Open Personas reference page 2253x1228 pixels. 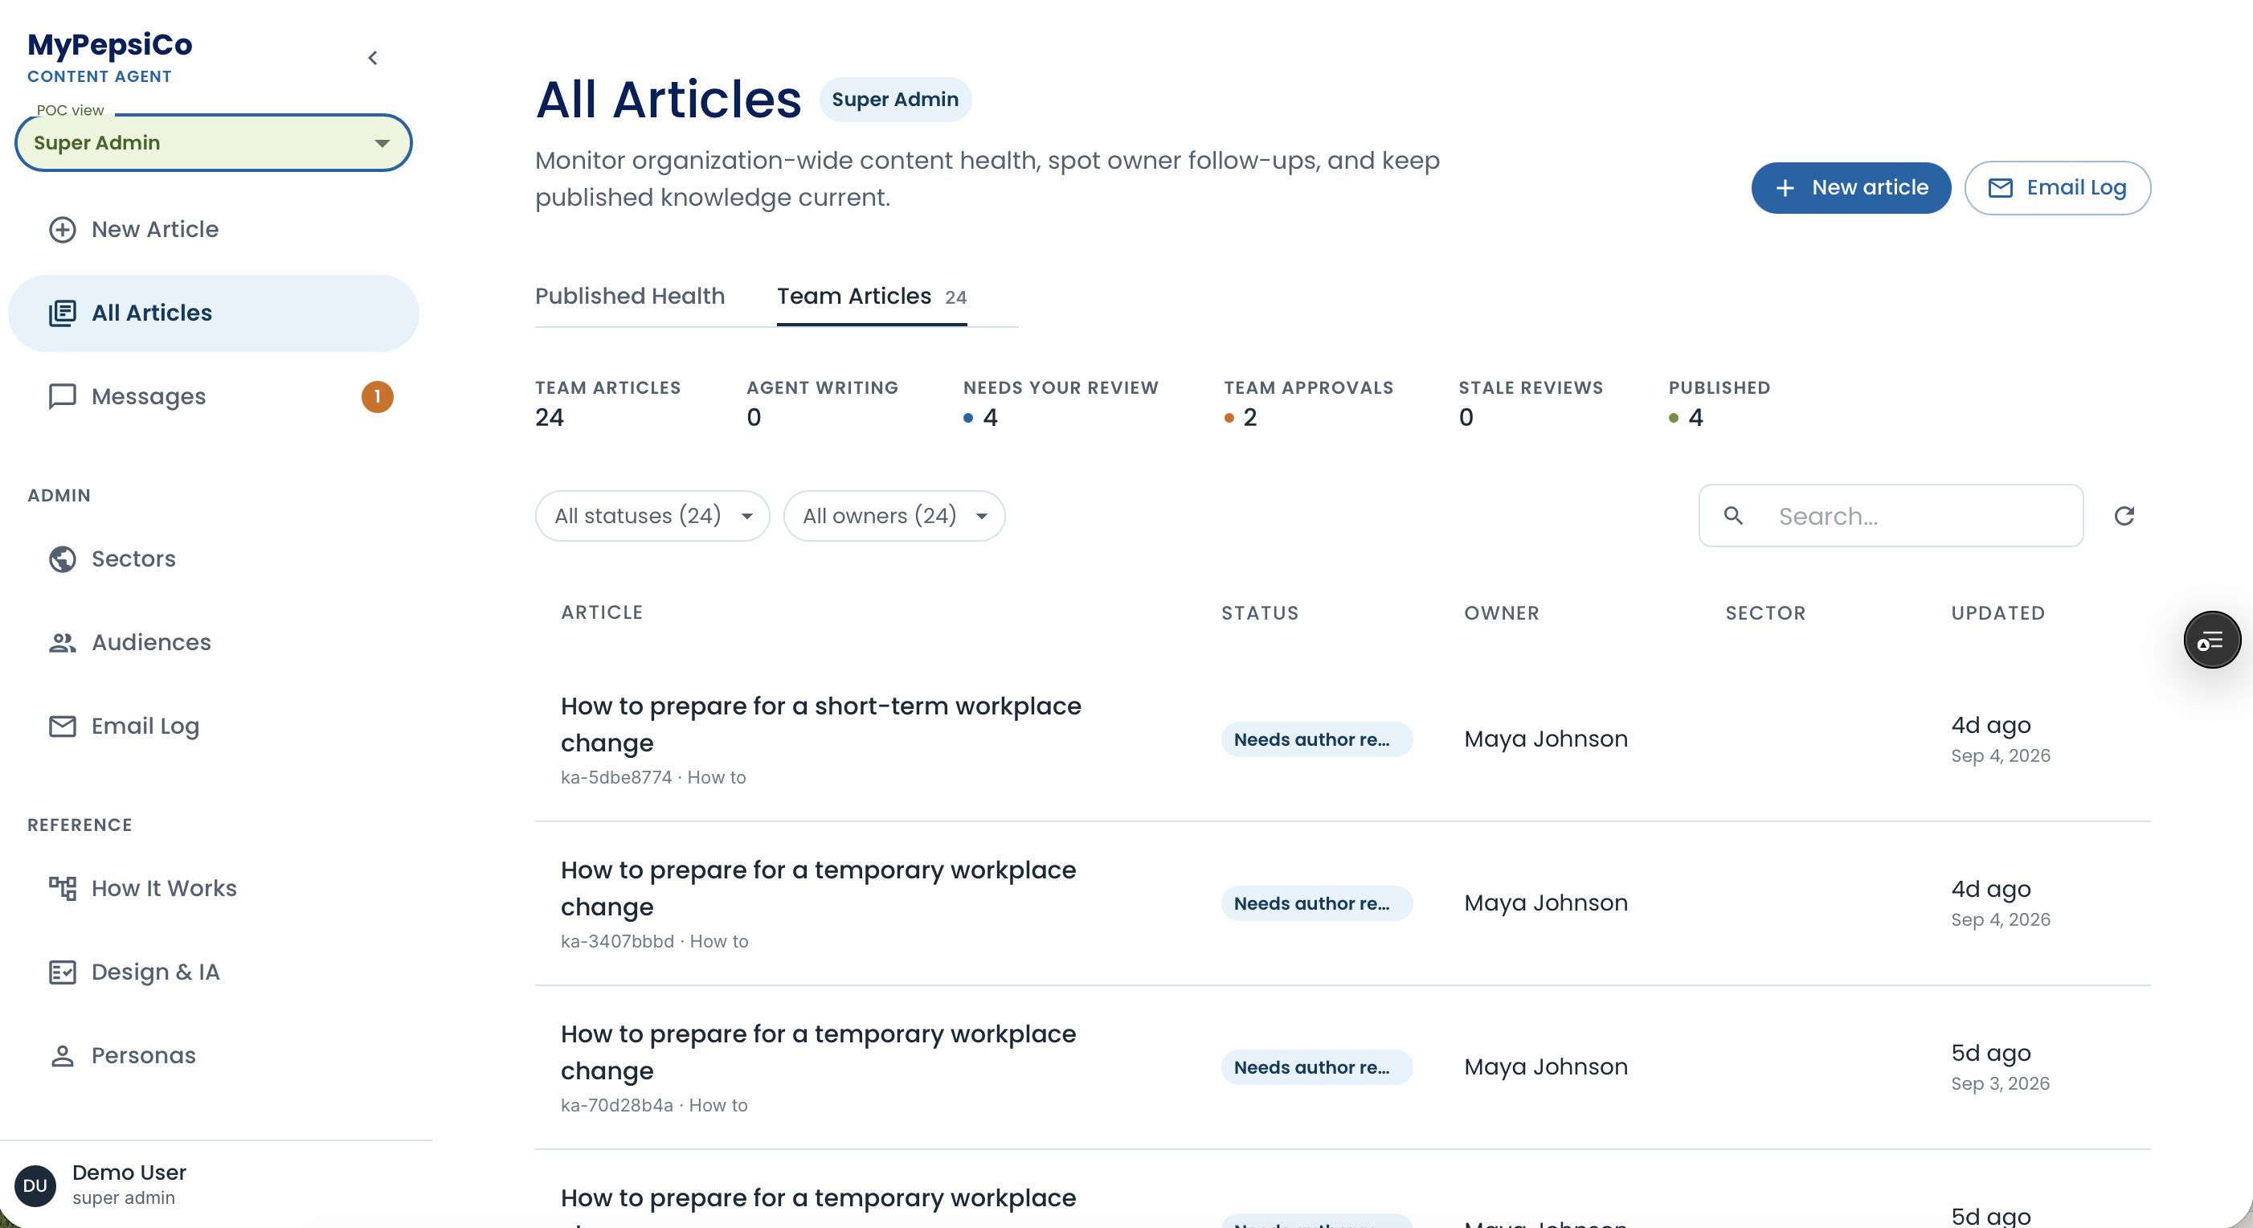coord(214,1056)
